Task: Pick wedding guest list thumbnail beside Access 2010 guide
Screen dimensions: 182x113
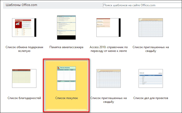Action: (151, 27)
